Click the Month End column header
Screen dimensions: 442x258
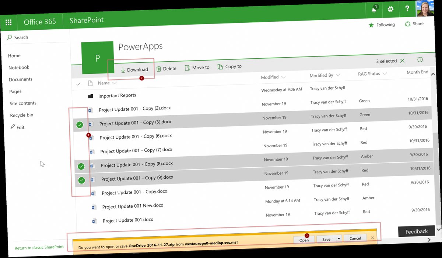click(x=417, y=72)
